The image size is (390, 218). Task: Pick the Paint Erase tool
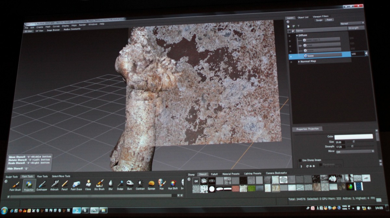[76, 185]
